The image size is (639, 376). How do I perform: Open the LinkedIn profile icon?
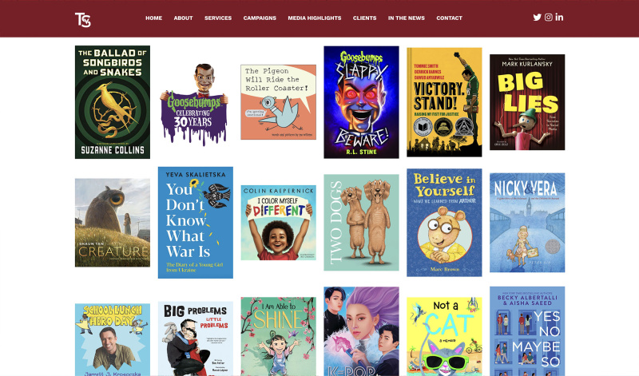(x=559, y=17)
